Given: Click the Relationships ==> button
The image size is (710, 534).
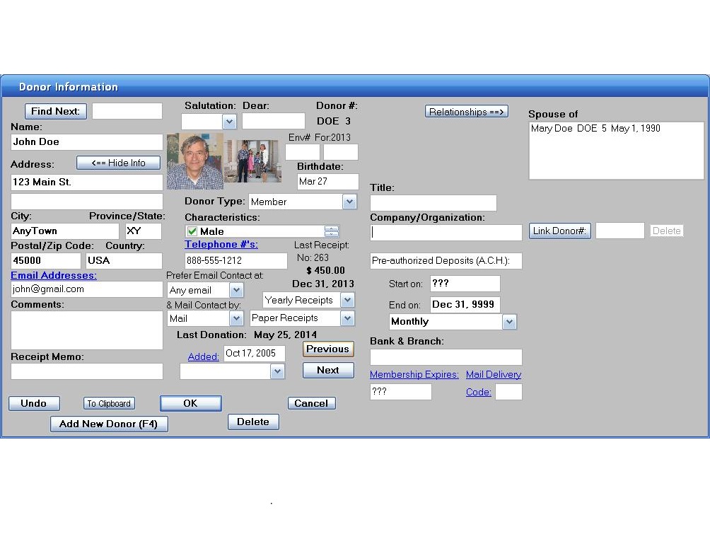Looking at the screenshot, I should (467, 112).
